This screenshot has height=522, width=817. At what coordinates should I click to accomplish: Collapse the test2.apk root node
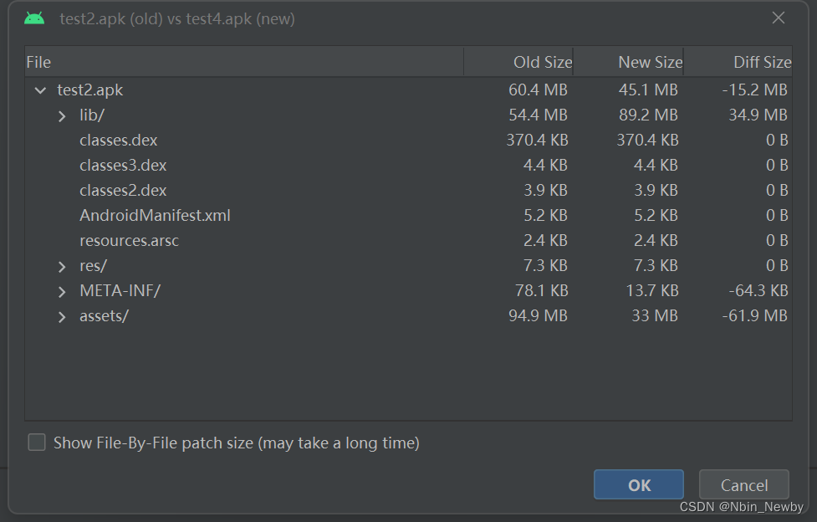coord(40,90)
